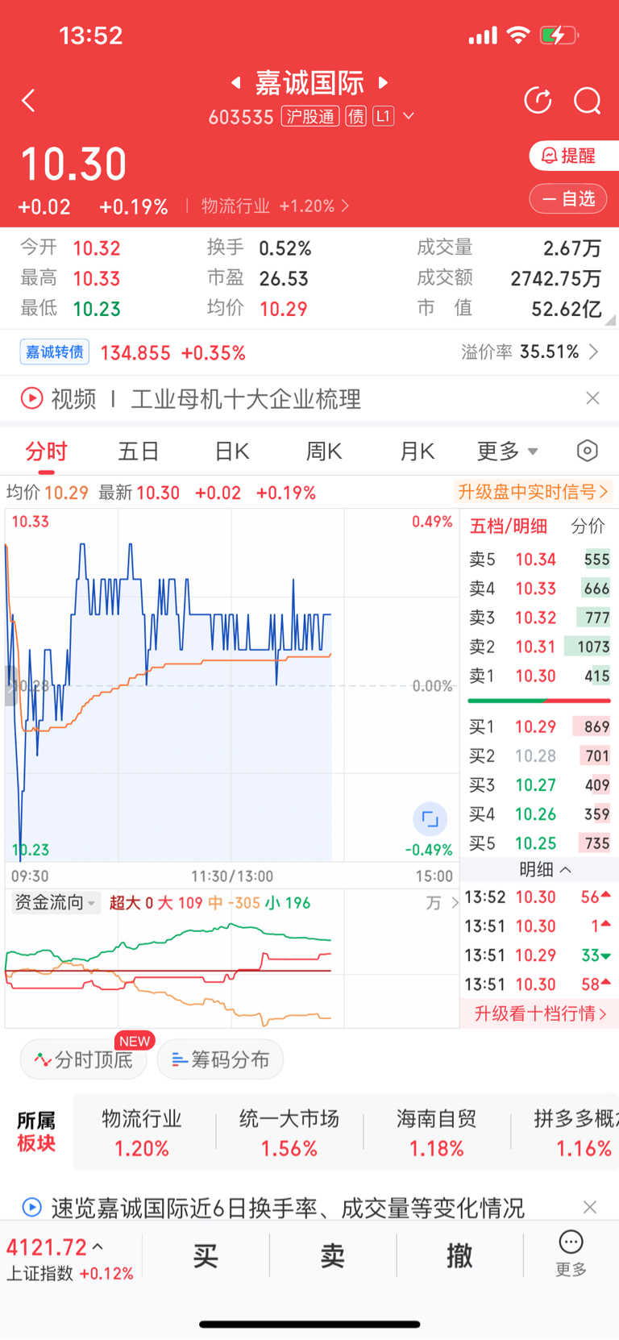Screen dimensions: 619x1340
Task: Switch to 分价 panel tab
Action: pos(588,526)
